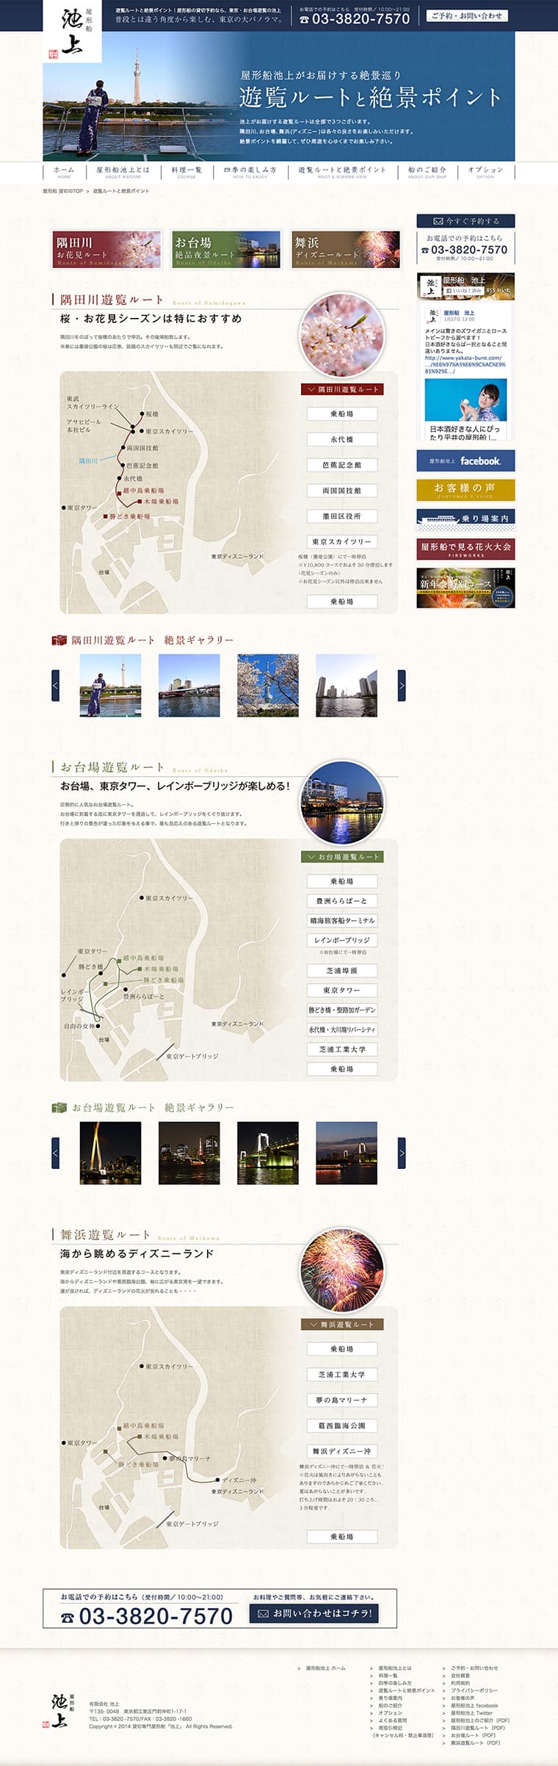Image resolution: width=558 pixels, height=1766 pixels.
Task: Select the お台場 絶品夜景ルート tab banner
Action: [226, 250]
